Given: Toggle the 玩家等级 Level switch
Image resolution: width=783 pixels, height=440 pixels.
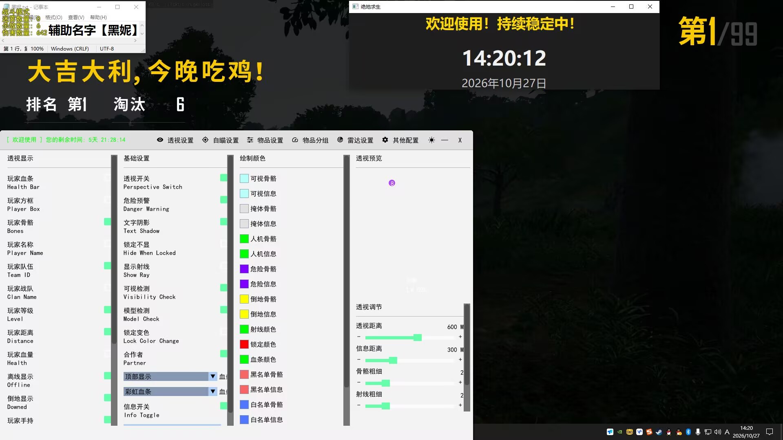Looking at the screenshot, I should pyautogui.click(x=107, y=310).
